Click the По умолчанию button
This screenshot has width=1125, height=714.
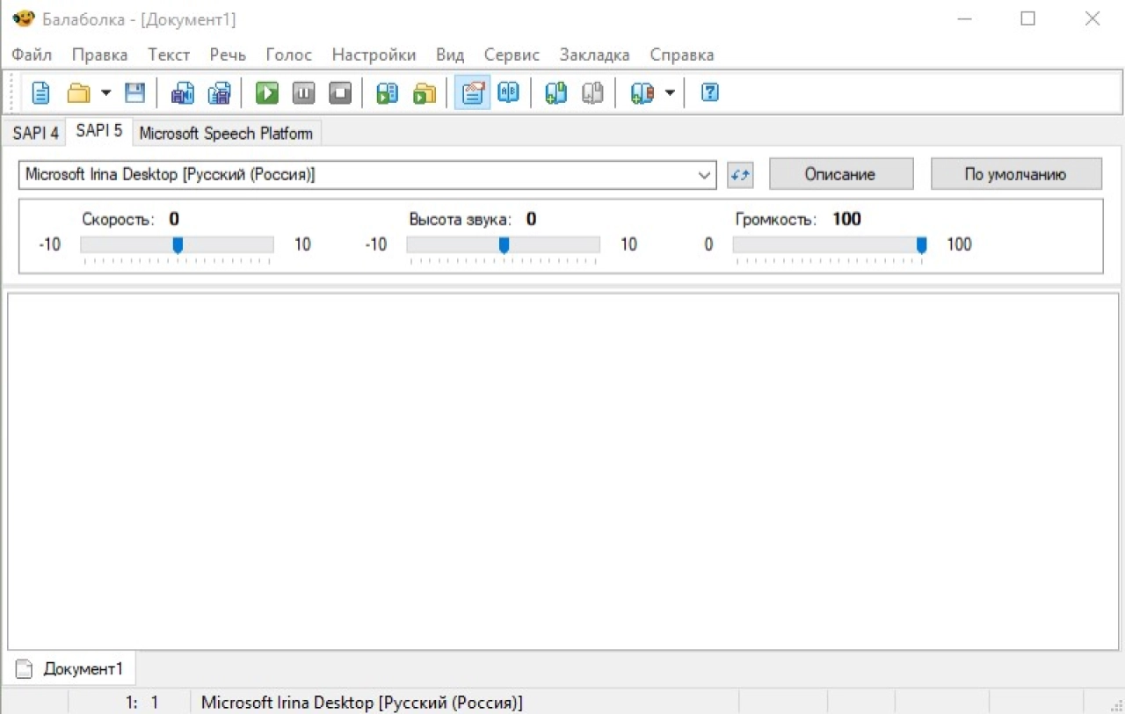coord(1015,174)
